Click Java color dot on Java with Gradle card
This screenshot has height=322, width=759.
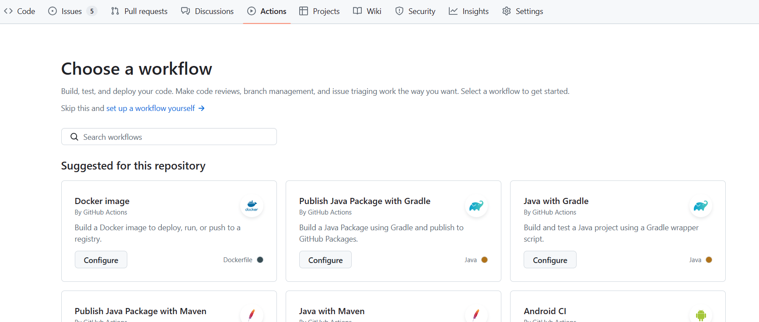coord(709,260)
